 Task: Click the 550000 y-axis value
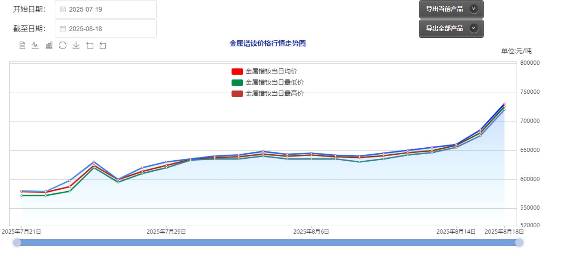click(x=530, y=208)
